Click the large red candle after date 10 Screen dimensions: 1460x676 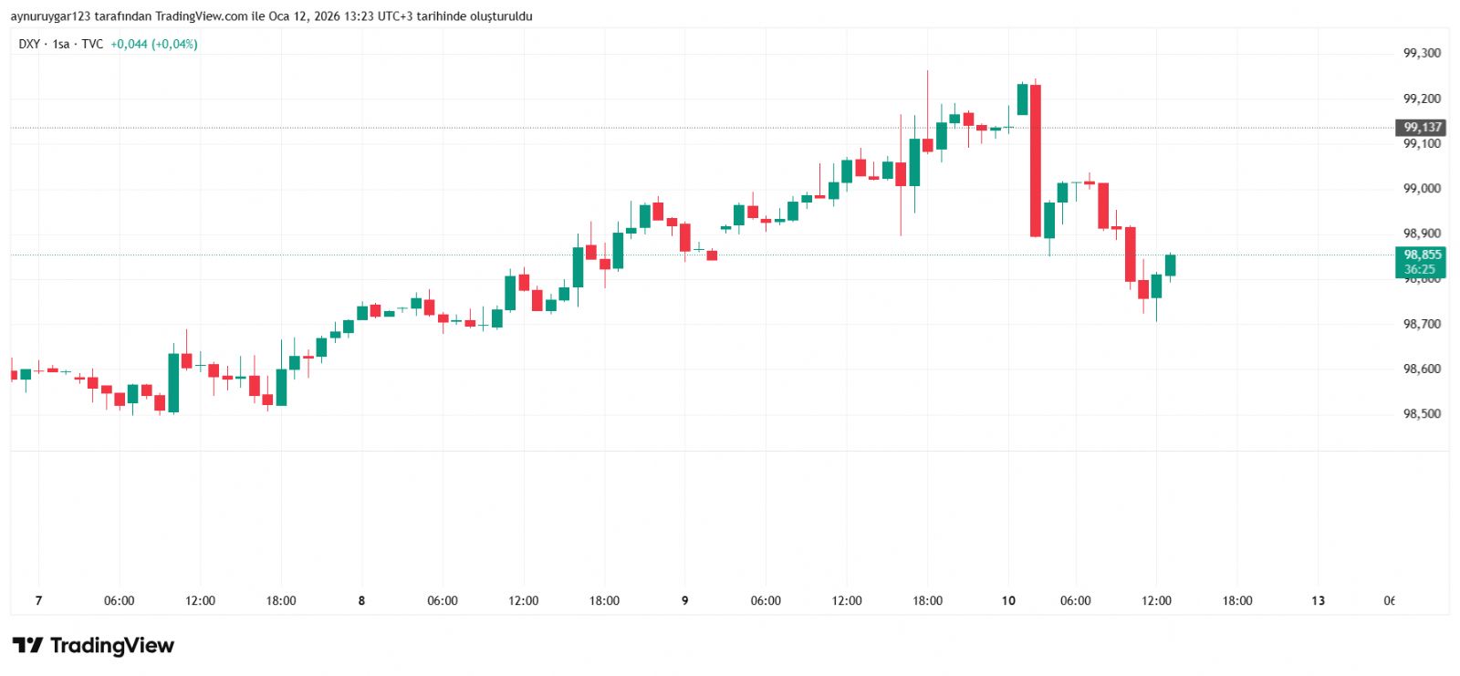tap(1036, 160)
